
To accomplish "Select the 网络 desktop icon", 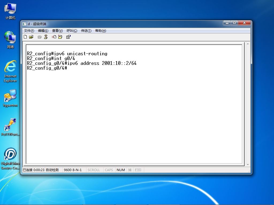I will [10, 40].
